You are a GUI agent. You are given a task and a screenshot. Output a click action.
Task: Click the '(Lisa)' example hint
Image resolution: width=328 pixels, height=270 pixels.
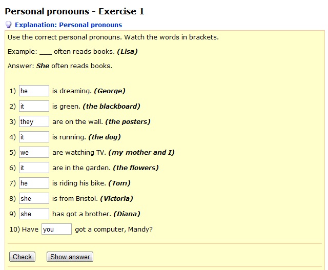point(127,51)
